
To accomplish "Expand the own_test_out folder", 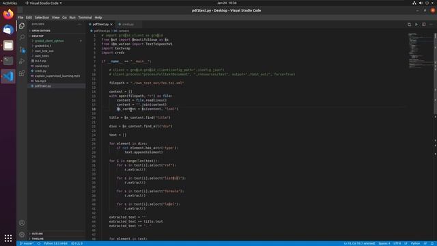I will pos(44,51).
